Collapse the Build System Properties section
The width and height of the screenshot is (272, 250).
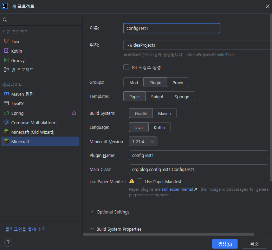pos(92,229)
